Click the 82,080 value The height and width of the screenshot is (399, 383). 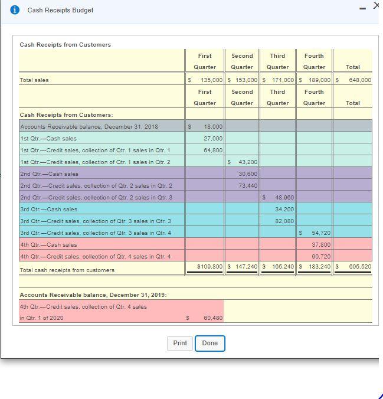[284, 221]
